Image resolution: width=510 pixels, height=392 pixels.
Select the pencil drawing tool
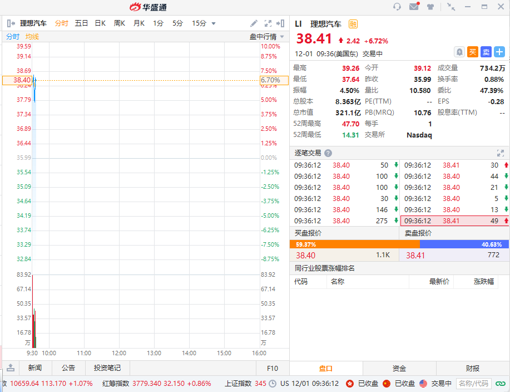tap(254, 23)
